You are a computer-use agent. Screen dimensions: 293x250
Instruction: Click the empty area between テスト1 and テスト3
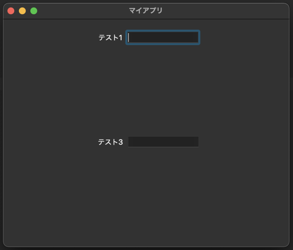point(146,89)
